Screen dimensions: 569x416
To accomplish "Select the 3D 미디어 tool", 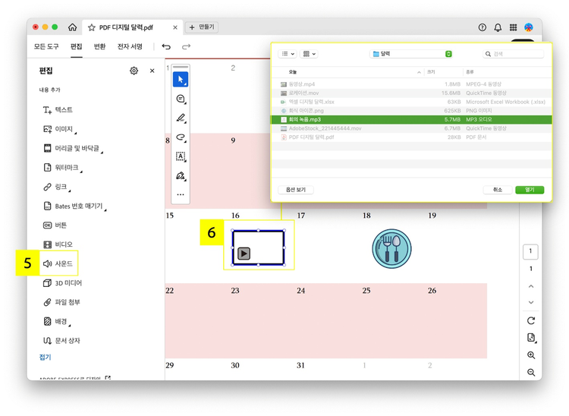I will (62, 283).
